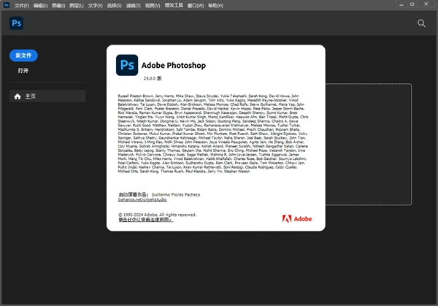Screen dimensions: 438x306
Task: Open the behance.net/orbehstudio link
Action: tap(143, 200)
